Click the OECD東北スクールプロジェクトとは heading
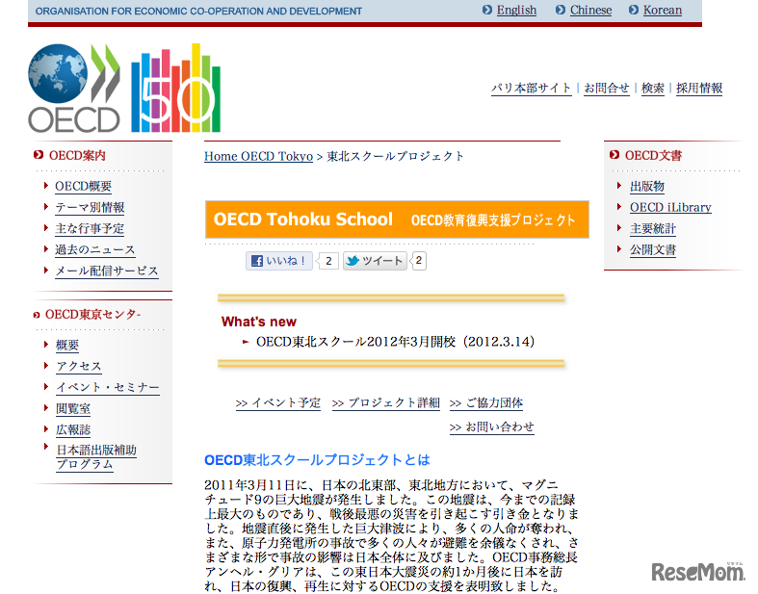Screen dimensions: 758x594 (317, 459)
